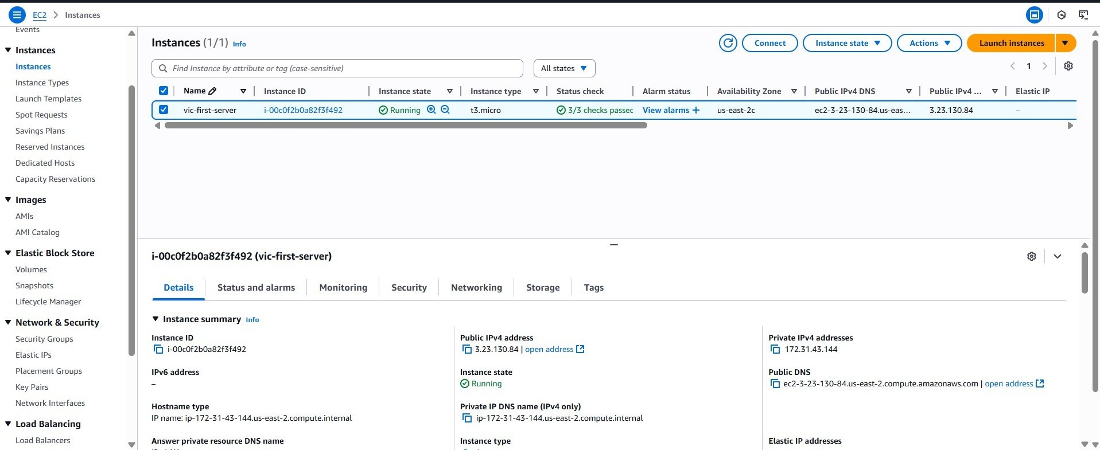Switch to the Security tab
1100x450 pixels.
[x=409, y=288]
